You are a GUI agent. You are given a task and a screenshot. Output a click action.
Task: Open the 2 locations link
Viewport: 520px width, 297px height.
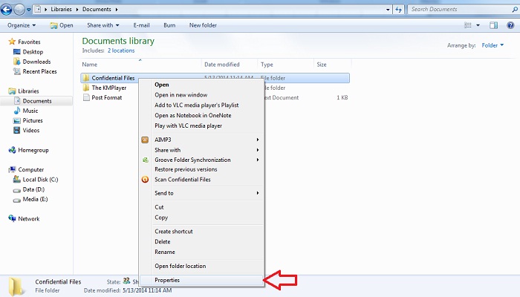[x=121, y=50]
